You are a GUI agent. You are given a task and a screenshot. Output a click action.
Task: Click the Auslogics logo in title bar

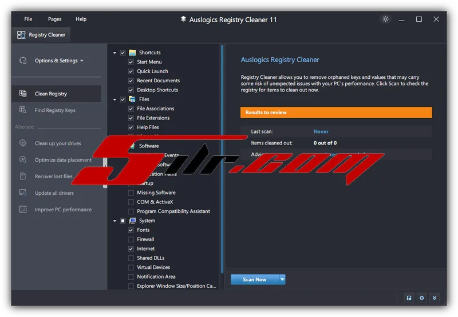click(x=183, y=19)
